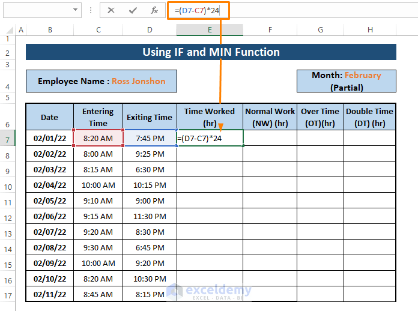Screen dimensions: 418x311
Task: Click the formula bar resize dots handle
Action: pyautogui.click(x=91, y=10)
